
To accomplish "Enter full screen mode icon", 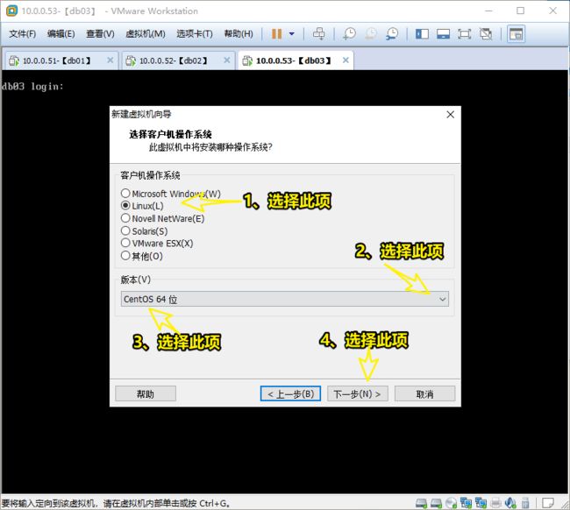I will pyautogui.click(x=464, y=34).
